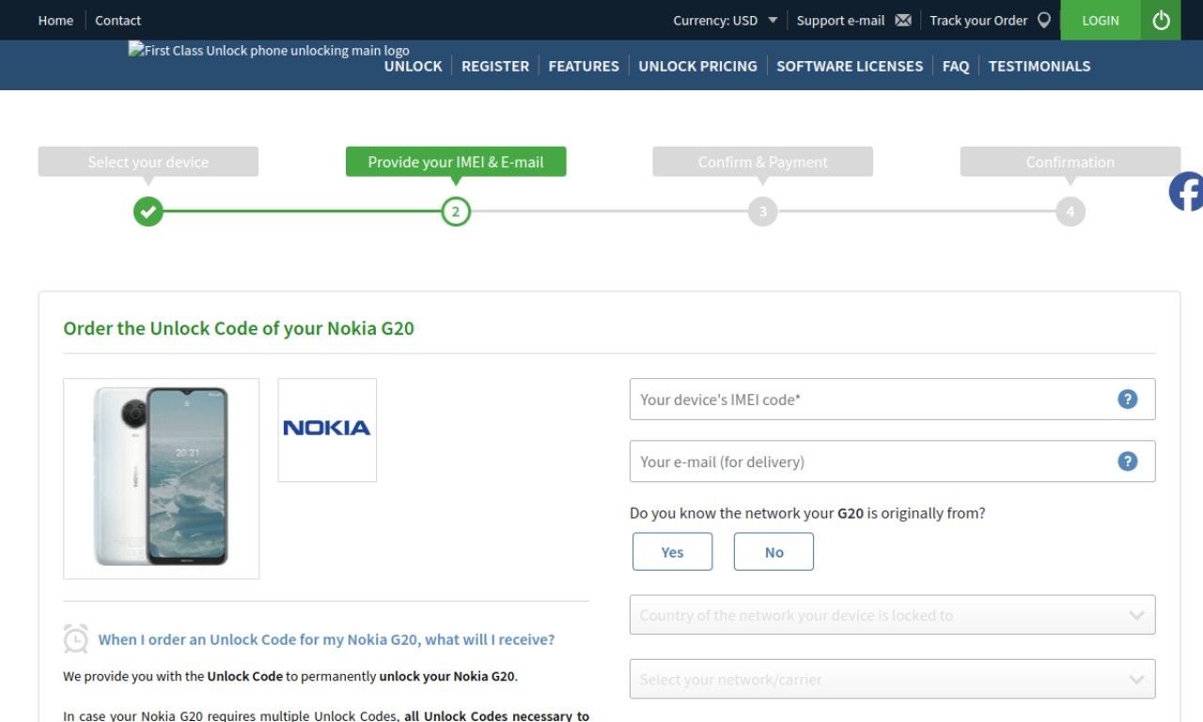The width and height of the screenshot is (1203, 722).
Task: Open the SOFTWARE LICENSES menu item
Action: 850,66
